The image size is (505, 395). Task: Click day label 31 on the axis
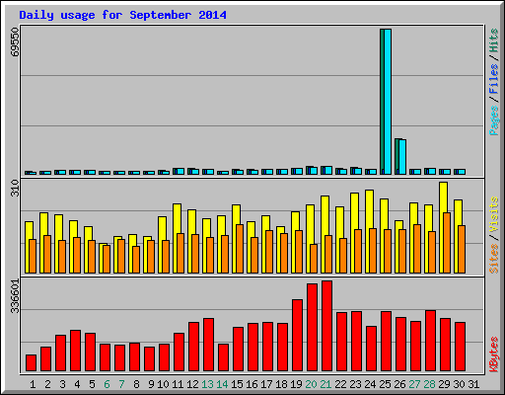point(473,384)
